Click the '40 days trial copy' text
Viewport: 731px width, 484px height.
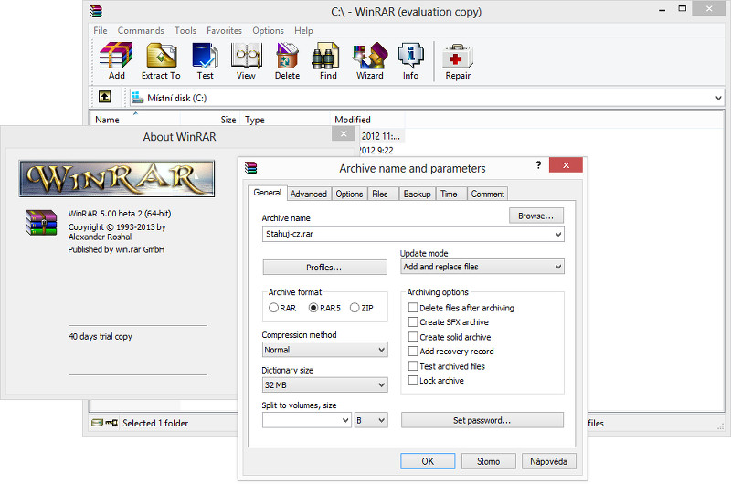click(101, 336)
